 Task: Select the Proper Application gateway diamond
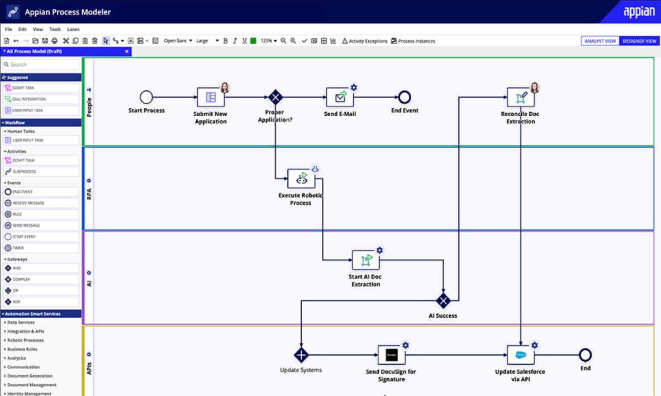click(275, 97)
